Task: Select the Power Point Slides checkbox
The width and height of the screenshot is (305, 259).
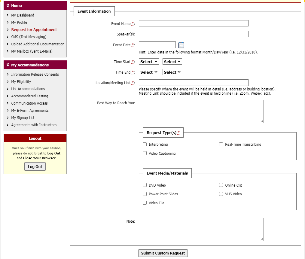Action: (x=145, y=194)
